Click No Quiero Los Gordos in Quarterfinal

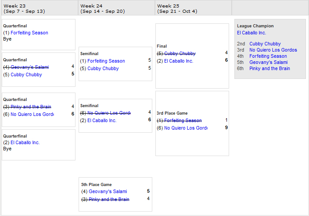click(x=32, y=114)
